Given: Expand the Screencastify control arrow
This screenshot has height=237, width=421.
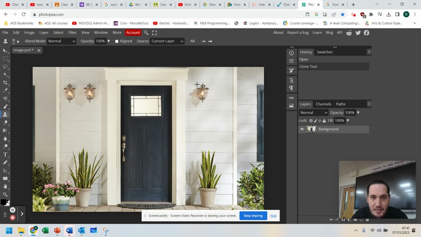Looking at the screenshot, I should 22,214.
